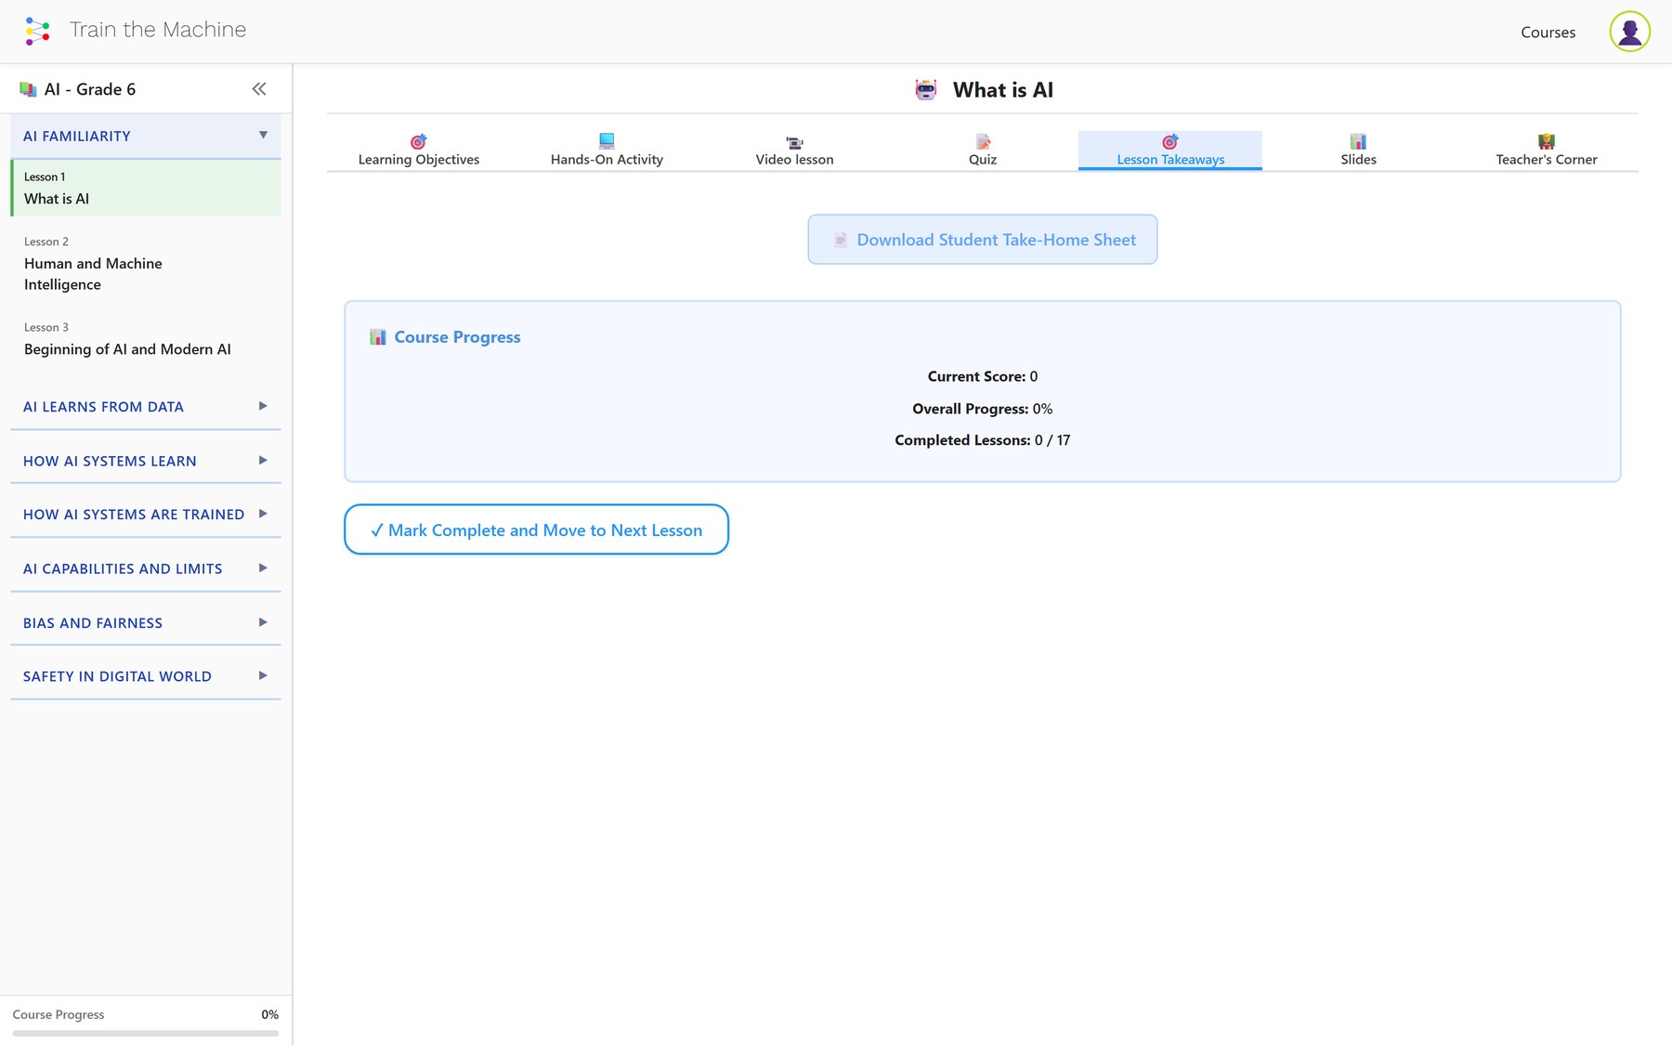Click the Quiz notepad icon
The image size is (1672, 1045).
[983, 141]
